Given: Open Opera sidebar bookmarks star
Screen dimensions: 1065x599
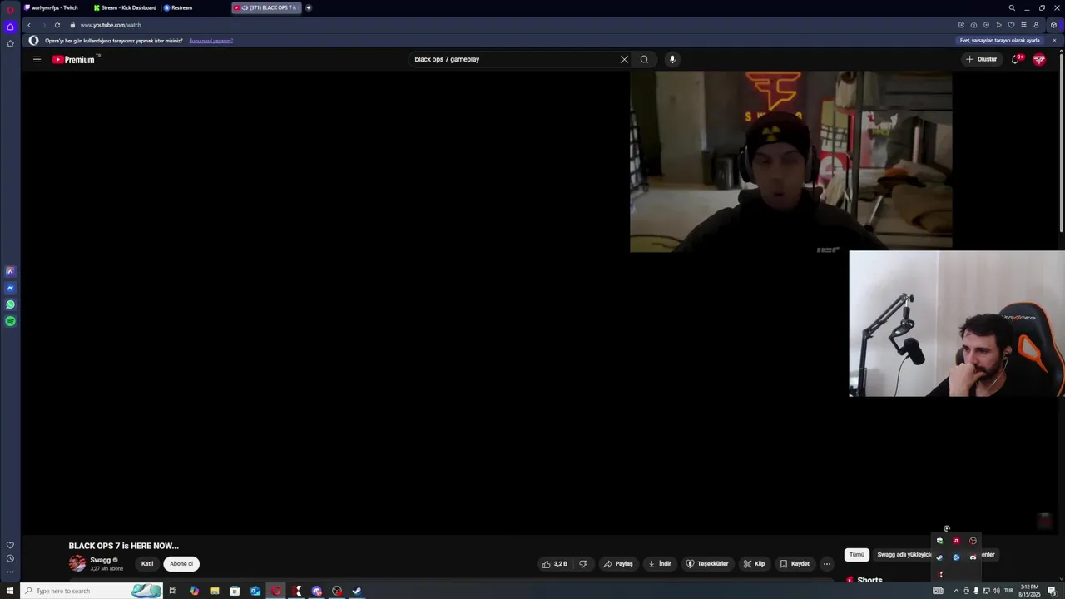Looking at the screenshot, I should 10,43.
